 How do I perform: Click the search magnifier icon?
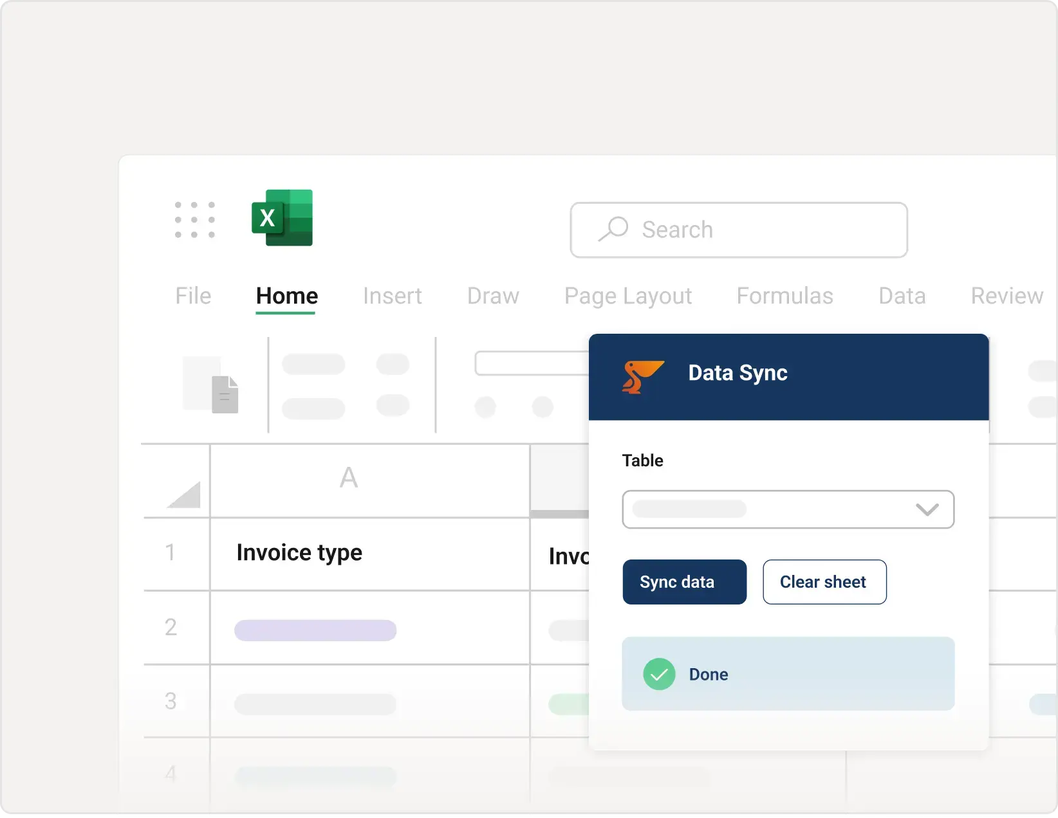(x=613, y=229)
